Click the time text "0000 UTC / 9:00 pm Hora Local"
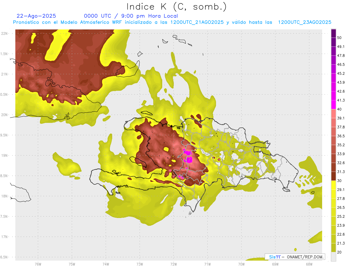The height and width of the screenshot is (268, 347). point(131,16)
